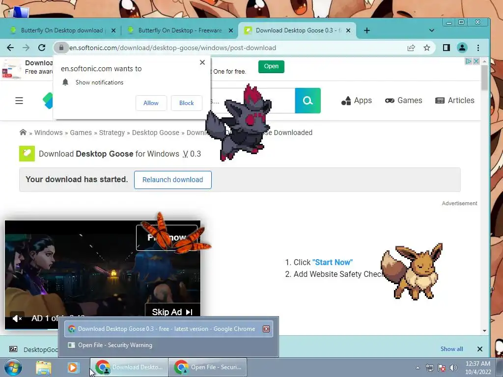Click the "Start Now" link

coord(333,262)
